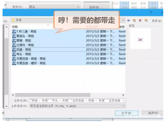Open the 查看 views menu

click(156, 21)
